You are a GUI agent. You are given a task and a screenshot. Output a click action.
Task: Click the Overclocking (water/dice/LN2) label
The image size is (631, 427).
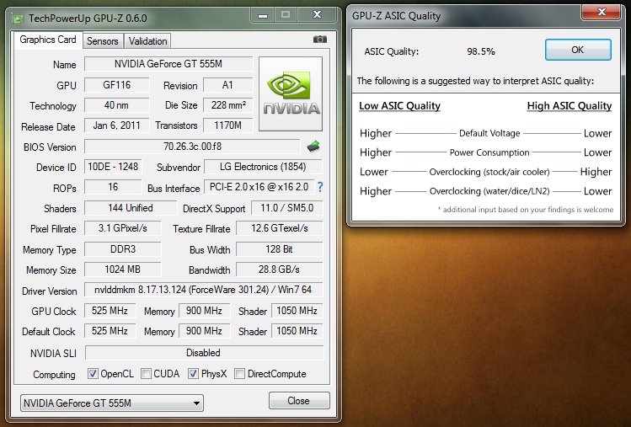pyautogui.click(x=489, y=191)
